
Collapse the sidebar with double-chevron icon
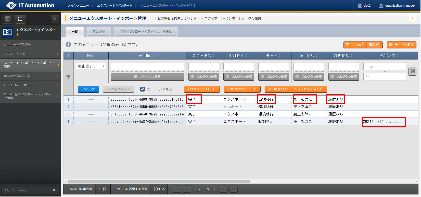55,19
